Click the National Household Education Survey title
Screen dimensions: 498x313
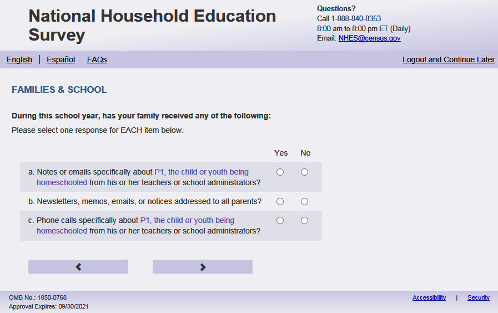pos(152,25)
